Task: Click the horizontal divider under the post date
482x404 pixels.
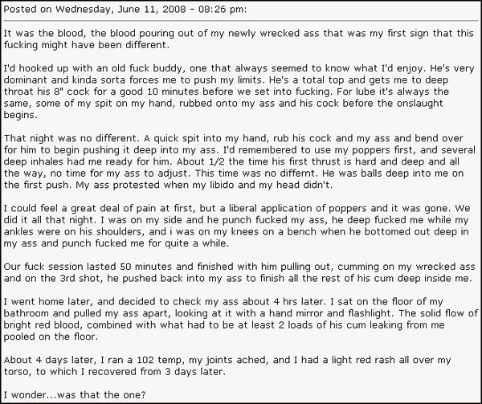Action: click(x=241, y=21)
